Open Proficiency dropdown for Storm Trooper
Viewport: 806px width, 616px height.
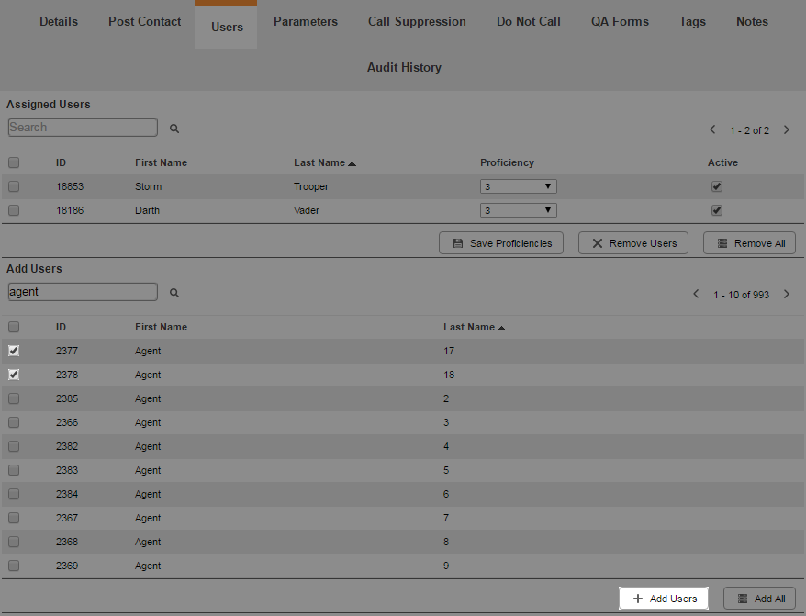(518, 186)
